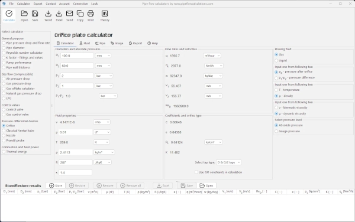
Task: Open the density unit dropdown
Action: [104, 152]
